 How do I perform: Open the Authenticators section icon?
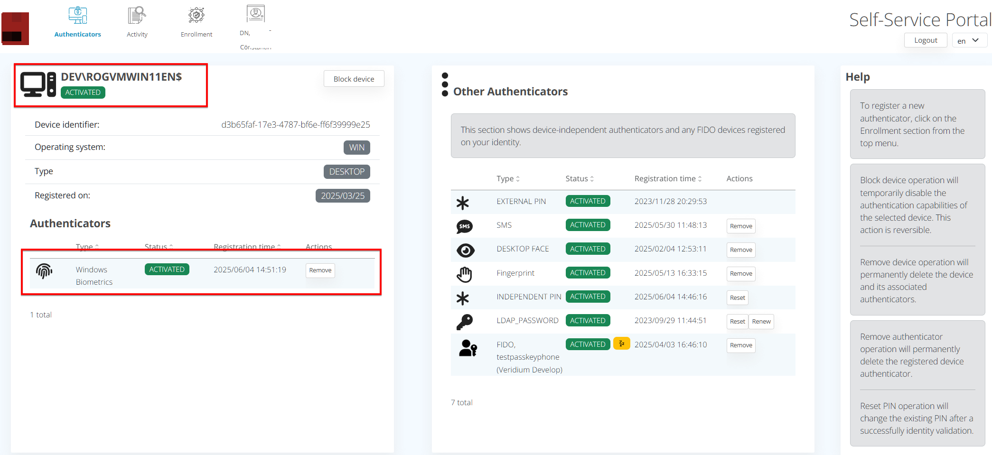[77, 15]
